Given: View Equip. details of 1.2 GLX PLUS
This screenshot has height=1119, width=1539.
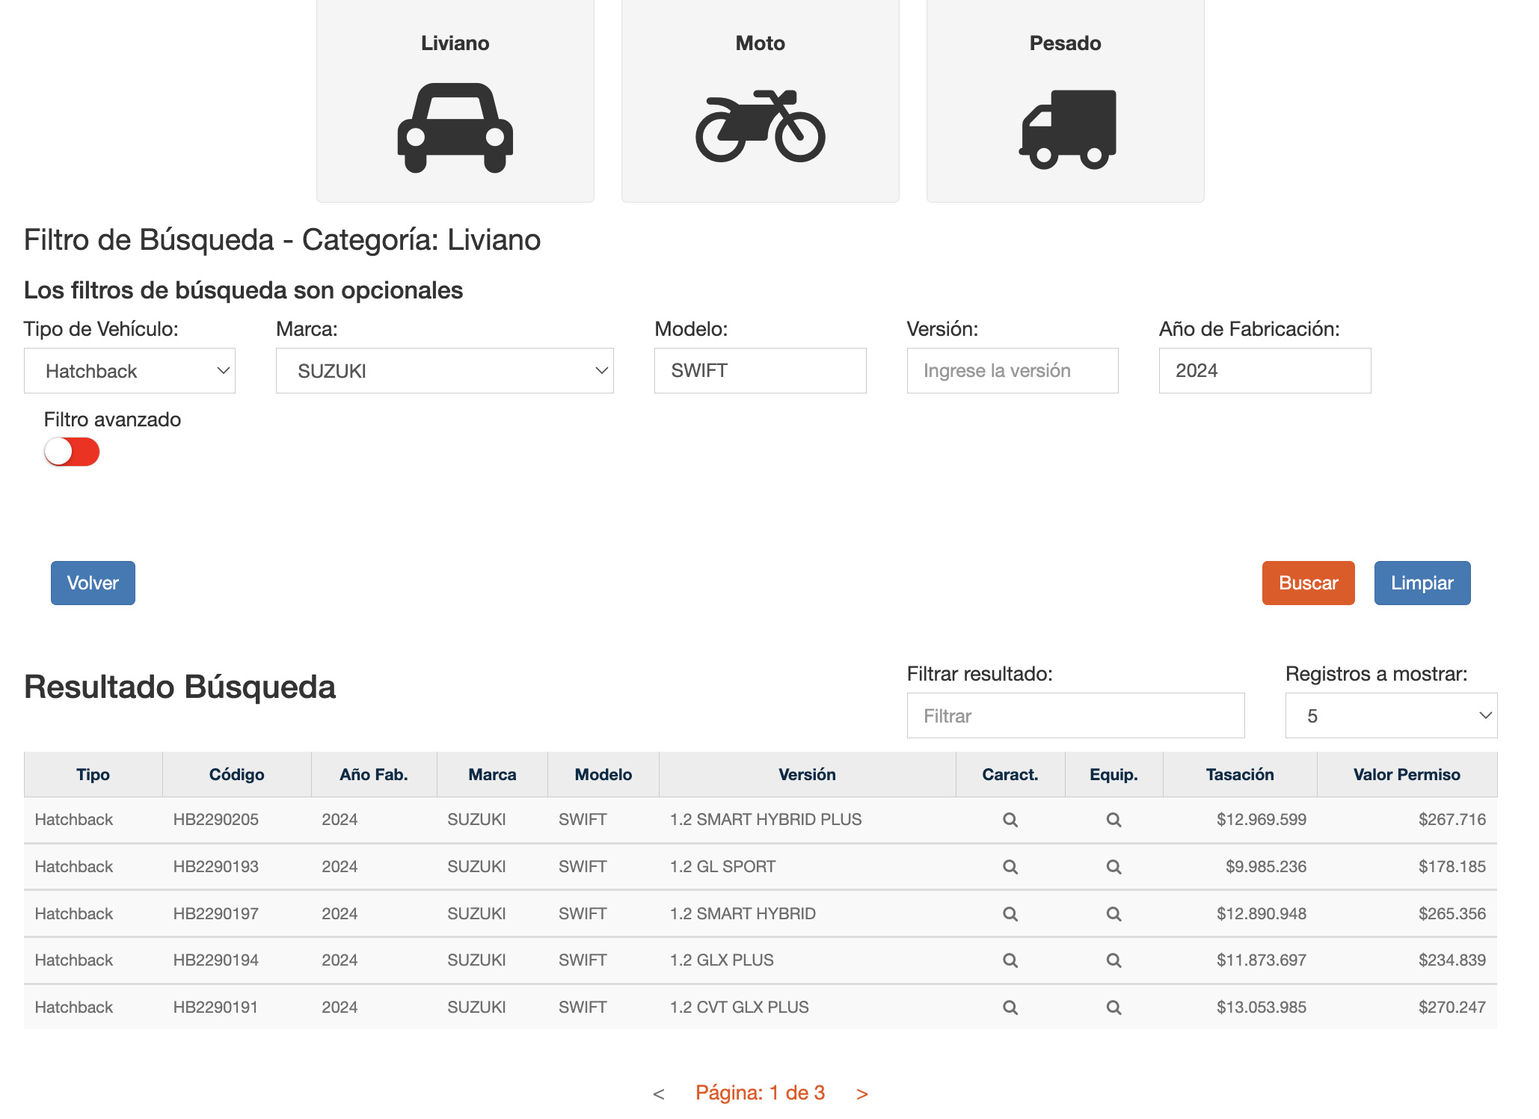Looking at the screenshot, I should tap(1113, 960).
